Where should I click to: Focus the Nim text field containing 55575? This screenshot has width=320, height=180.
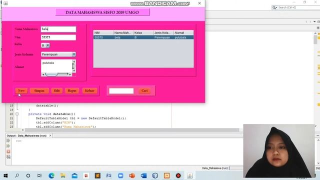point(58,37)
